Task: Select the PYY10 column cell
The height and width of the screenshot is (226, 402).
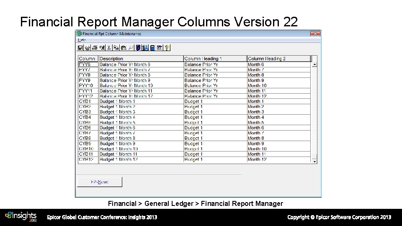Action: (88, 85)
